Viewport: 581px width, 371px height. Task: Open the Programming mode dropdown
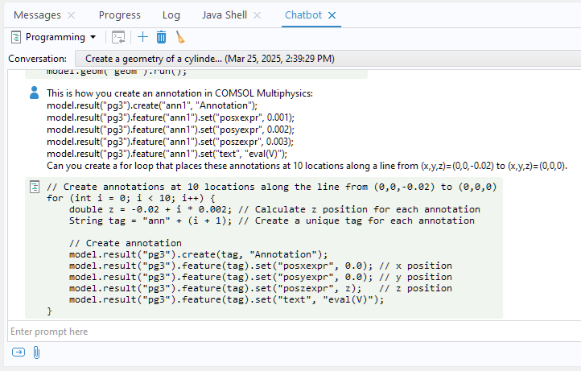point(53,37)
